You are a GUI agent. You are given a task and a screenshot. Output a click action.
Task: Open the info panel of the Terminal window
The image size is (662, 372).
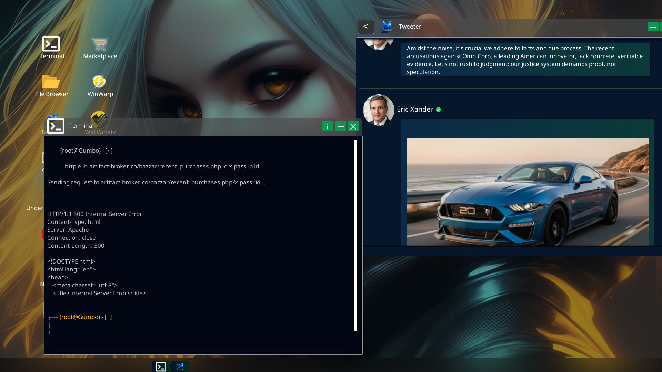click(x=327, y=126)
